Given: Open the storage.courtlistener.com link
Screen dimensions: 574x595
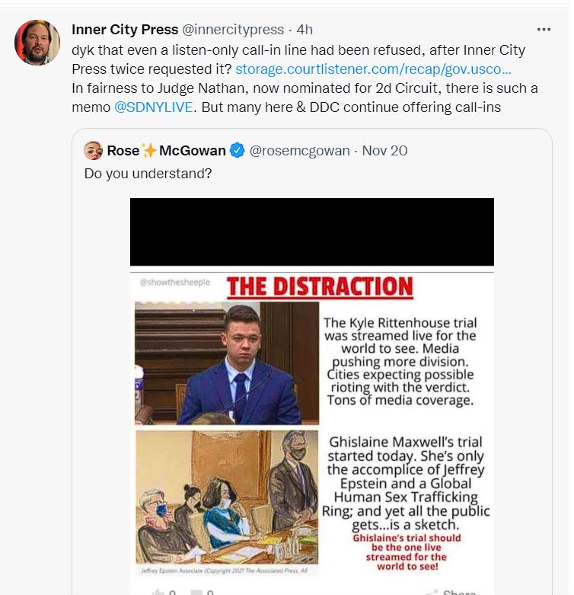Looking at the screenshot, I should tap(373, 69).
